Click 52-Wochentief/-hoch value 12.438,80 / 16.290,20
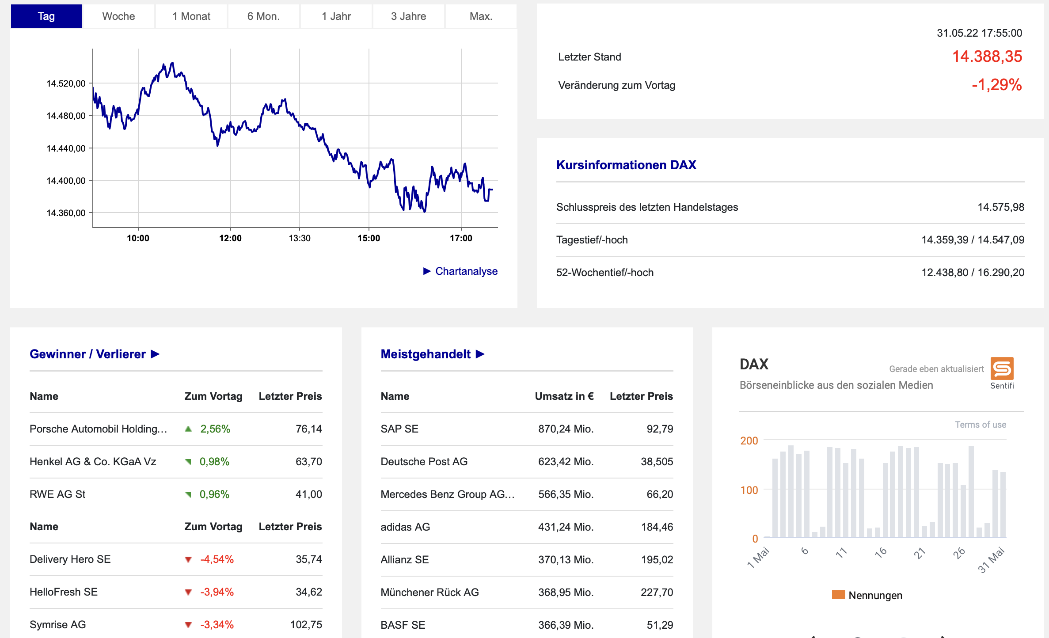The height and width of the screenshot is (638, 1049). 973,272
